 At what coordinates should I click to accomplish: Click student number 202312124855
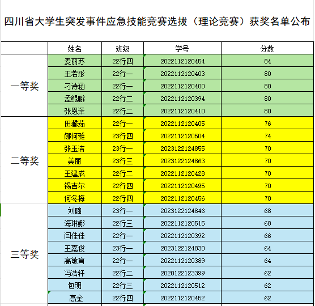pos(182,148)
